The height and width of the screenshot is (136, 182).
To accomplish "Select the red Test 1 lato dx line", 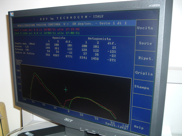I will (x=47, y=30).
